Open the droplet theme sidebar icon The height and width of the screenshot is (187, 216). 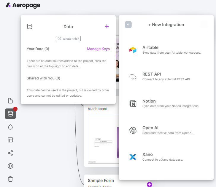click(10, 127)
